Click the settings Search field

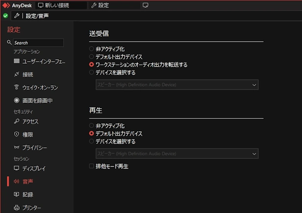(x=38, y=43)
